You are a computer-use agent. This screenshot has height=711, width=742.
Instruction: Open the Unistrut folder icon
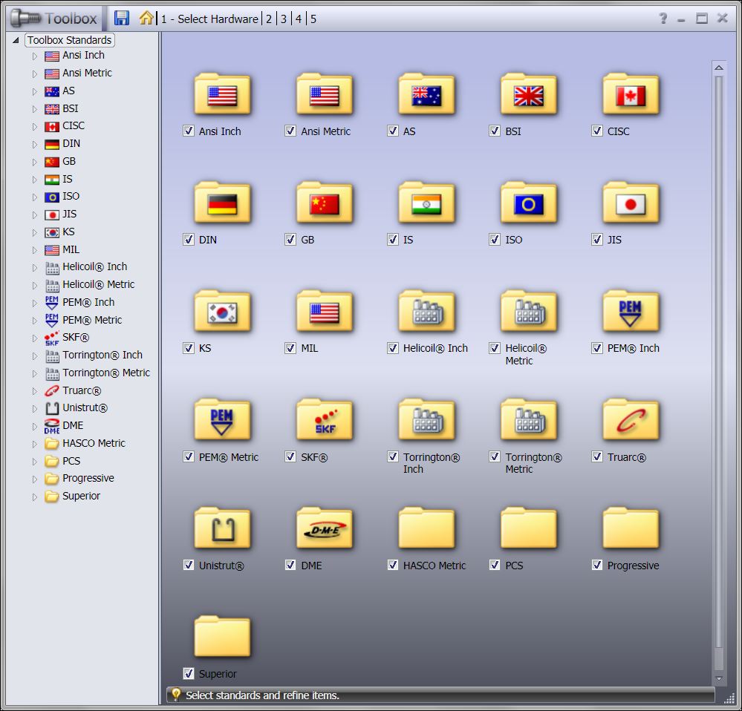[x=222, y=528]
